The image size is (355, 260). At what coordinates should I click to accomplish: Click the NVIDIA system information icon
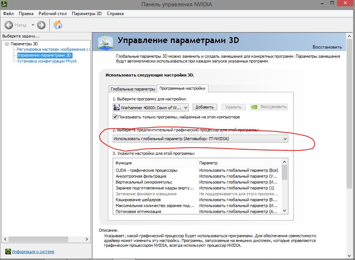pyautogui.click(x=8, y=252)
